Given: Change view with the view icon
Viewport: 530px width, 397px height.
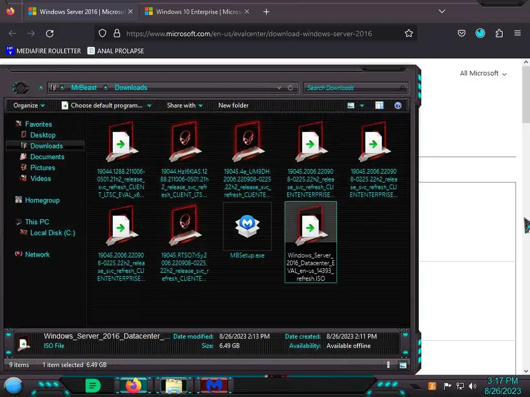Looking at the screenshot, I should pyautogui.click(x=351, y=105).
